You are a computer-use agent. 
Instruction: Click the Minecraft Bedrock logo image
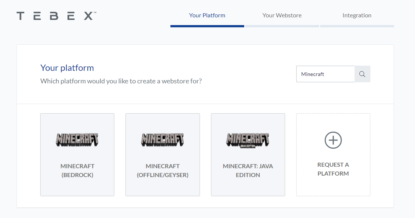tap(77, 140)
